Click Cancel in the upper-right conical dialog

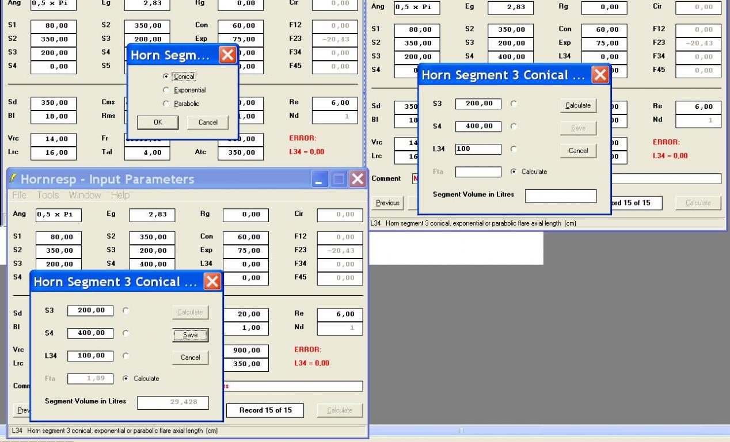click(x=578, y=151)
